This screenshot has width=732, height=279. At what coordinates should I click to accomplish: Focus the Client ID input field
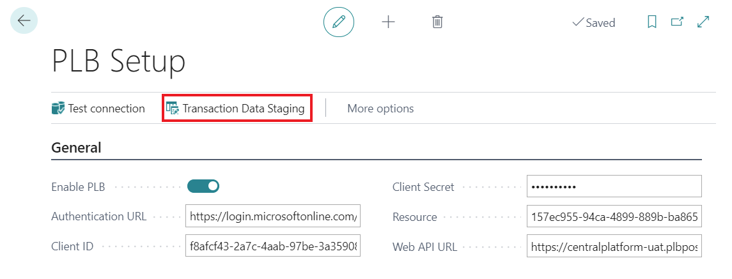[x=273, y=246]
